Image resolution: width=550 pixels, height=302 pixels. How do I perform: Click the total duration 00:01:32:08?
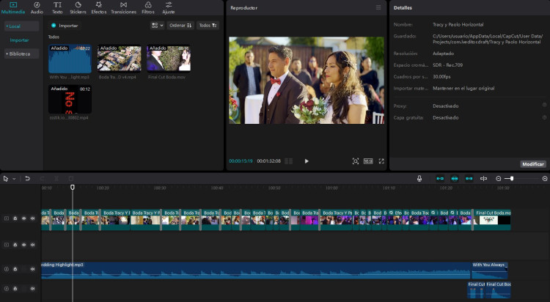tap(268, 161)
